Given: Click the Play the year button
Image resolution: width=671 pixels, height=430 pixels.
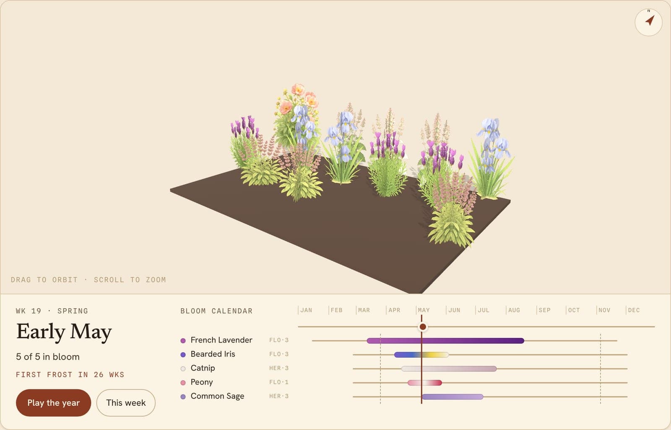Looking at the screenshot, I should tap(53, 403).
